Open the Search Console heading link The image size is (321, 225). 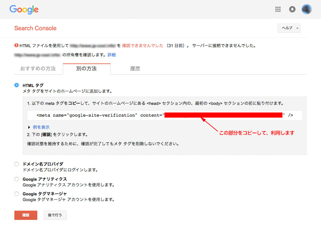click(x=35, y=28)
